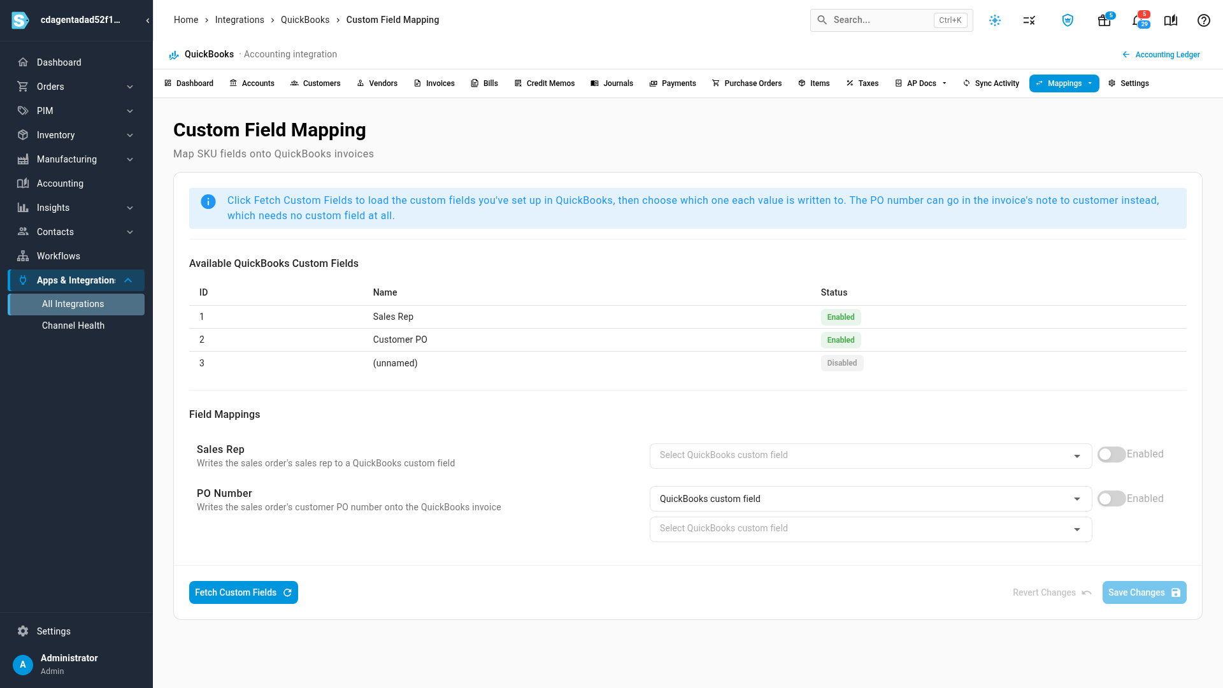Switch to the Purchase Orders tab
Image resolution: width=1223 pixels, height=688 pixels.
coord(747,83)
